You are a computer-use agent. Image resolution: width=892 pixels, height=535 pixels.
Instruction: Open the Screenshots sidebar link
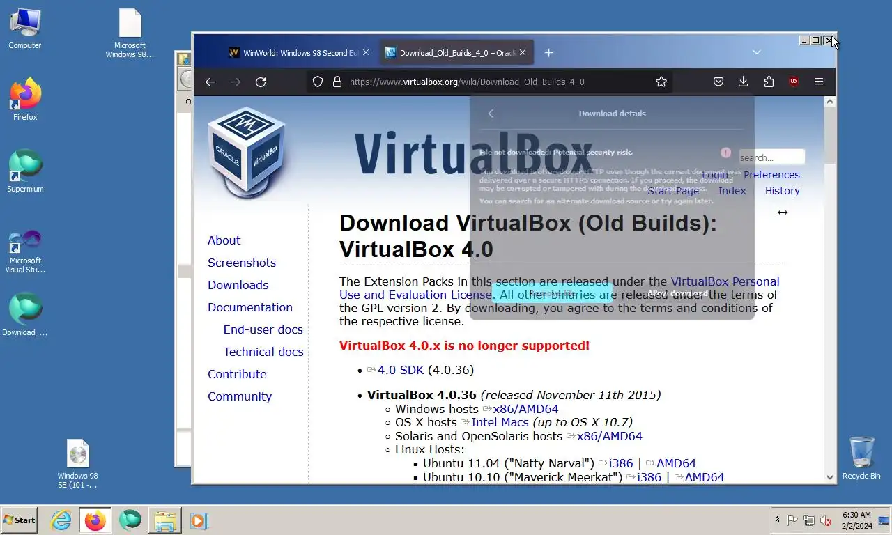click(242, 263)
